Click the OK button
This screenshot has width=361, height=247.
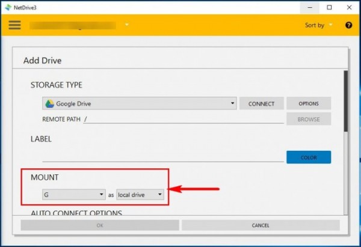[x=100, y=225]
